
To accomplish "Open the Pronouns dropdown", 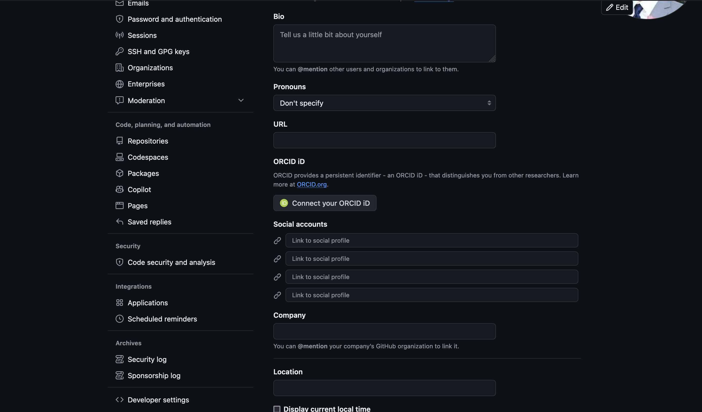I will pos(384,103).
